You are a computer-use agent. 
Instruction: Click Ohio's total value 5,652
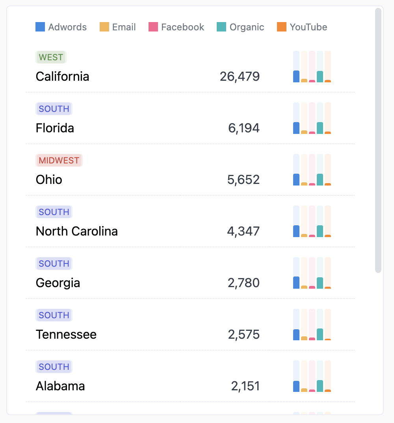coord(243,180)
